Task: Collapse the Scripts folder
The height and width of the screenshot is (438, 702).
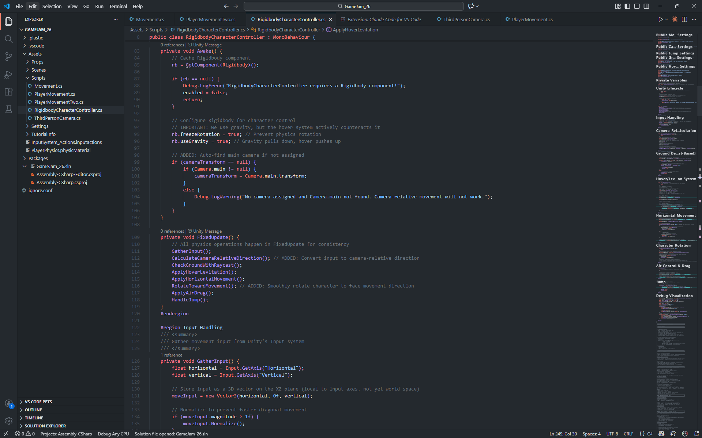Action: tap(38, 78)
